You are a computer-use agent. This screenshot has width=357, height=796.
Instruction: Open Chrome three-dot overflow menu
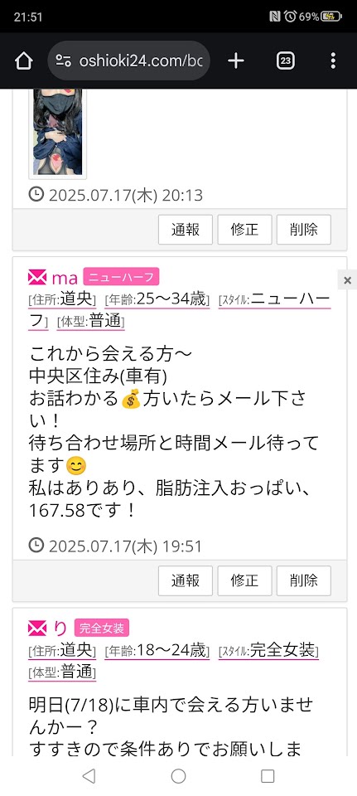coord(333,61)
